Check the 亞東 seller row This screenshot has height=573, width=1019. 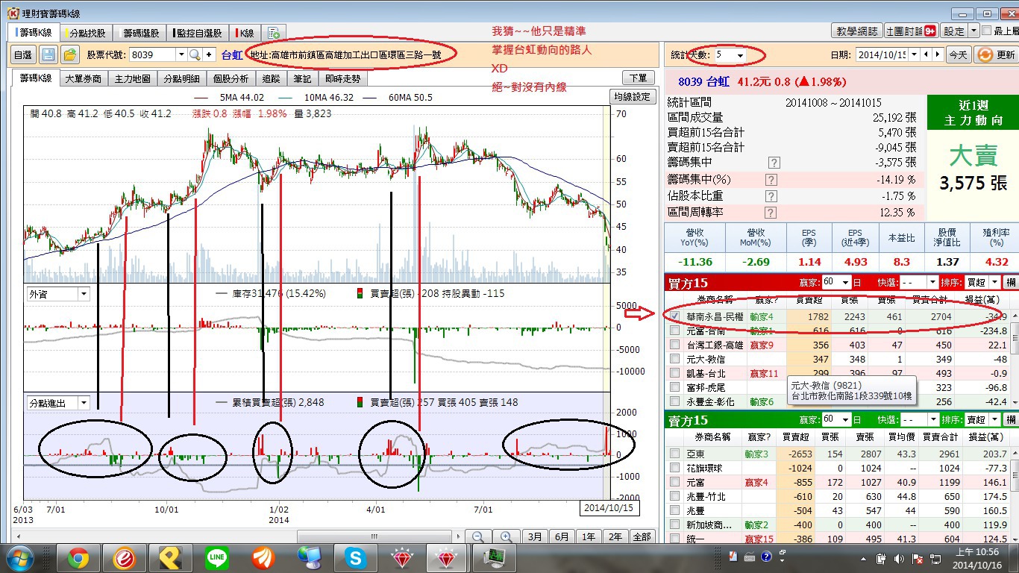click(675, 454)
